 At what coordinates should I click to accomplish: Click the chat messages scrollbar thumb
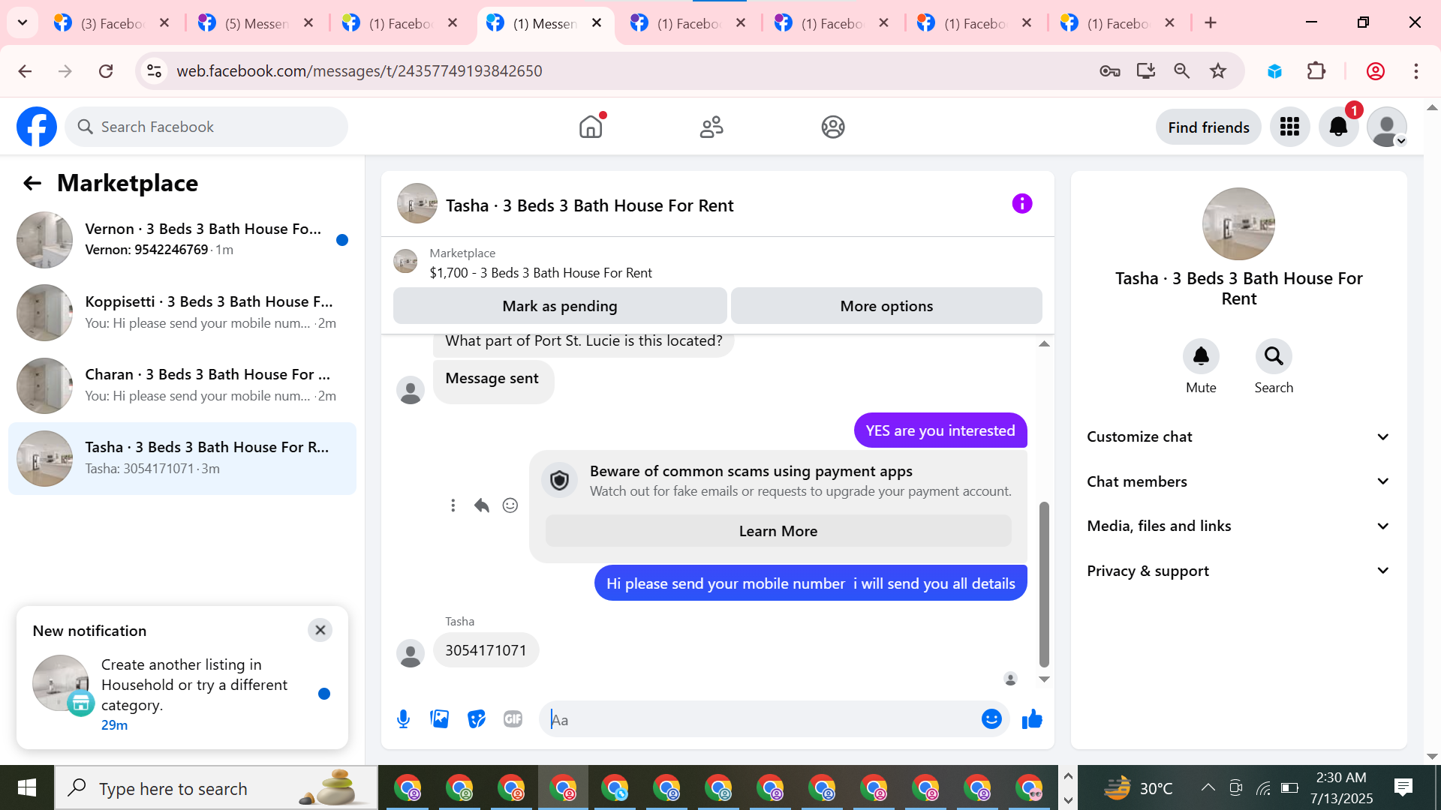pyautogui.click(x=1044, y=583)
